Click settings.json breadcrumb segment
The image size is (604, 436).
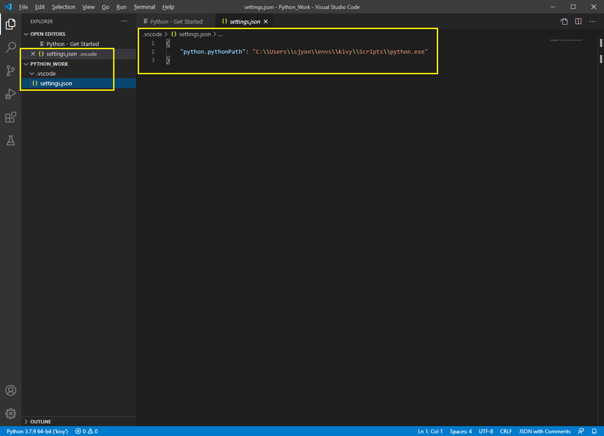(194, 34)
